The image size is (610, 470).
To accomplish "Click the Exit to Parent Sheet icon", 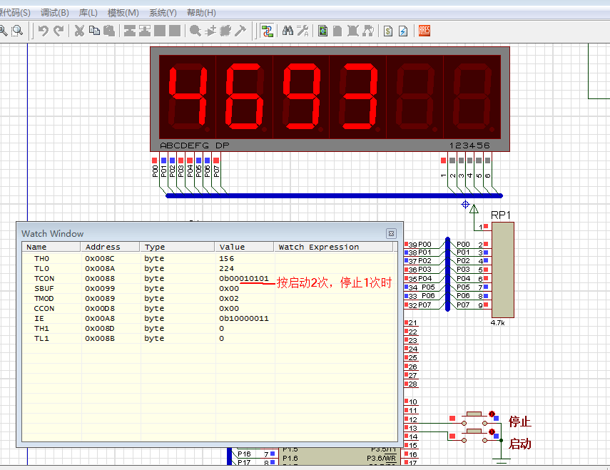I will click(368, 31).
